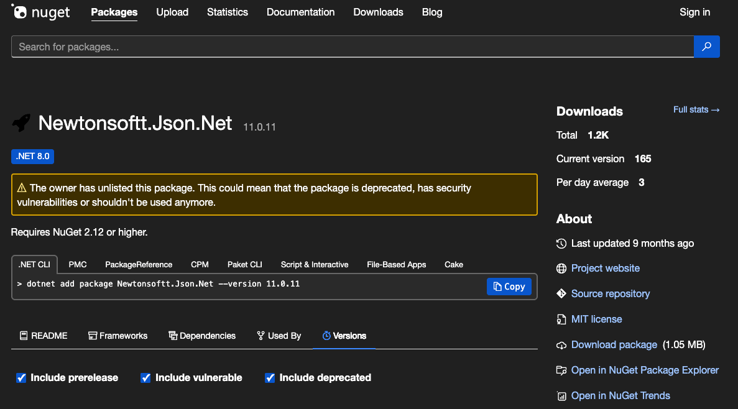Click the cloud download icon beside Download package
Screen dimensions: 738x409
click(561, 345)
